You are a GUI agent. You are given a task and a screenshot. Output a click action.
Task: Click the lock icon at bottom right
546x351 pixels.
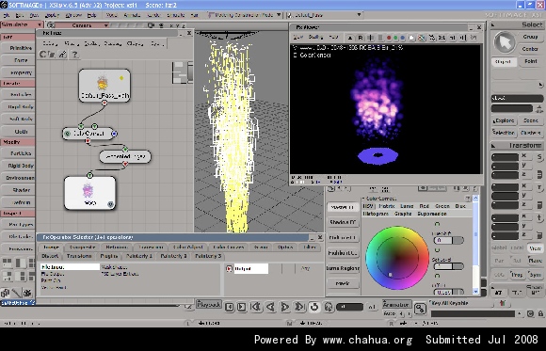540,313
